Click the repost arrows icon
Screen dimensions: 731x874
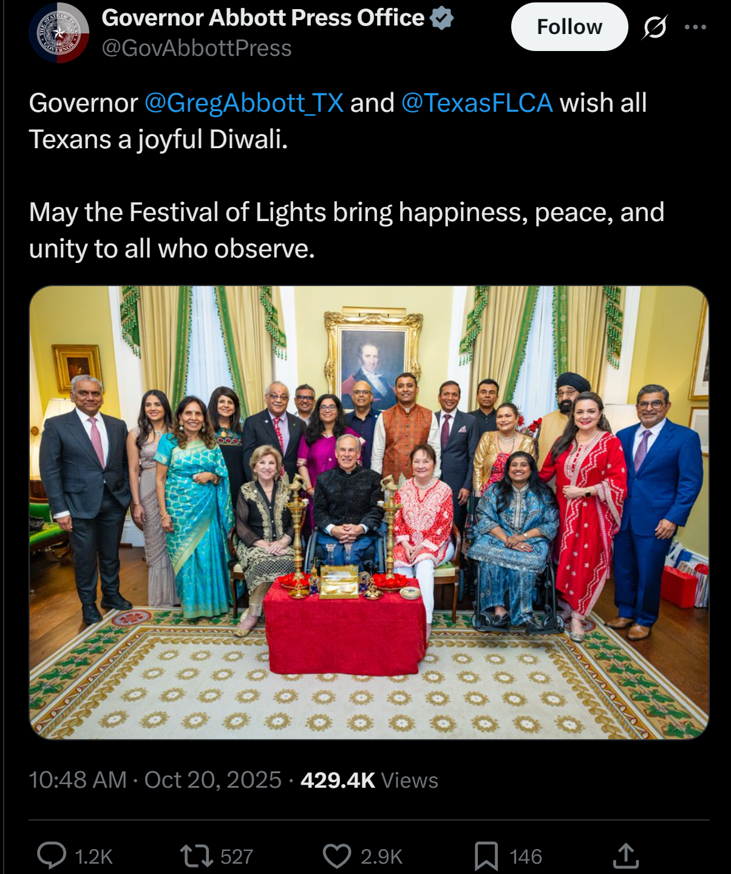(196, 856)
